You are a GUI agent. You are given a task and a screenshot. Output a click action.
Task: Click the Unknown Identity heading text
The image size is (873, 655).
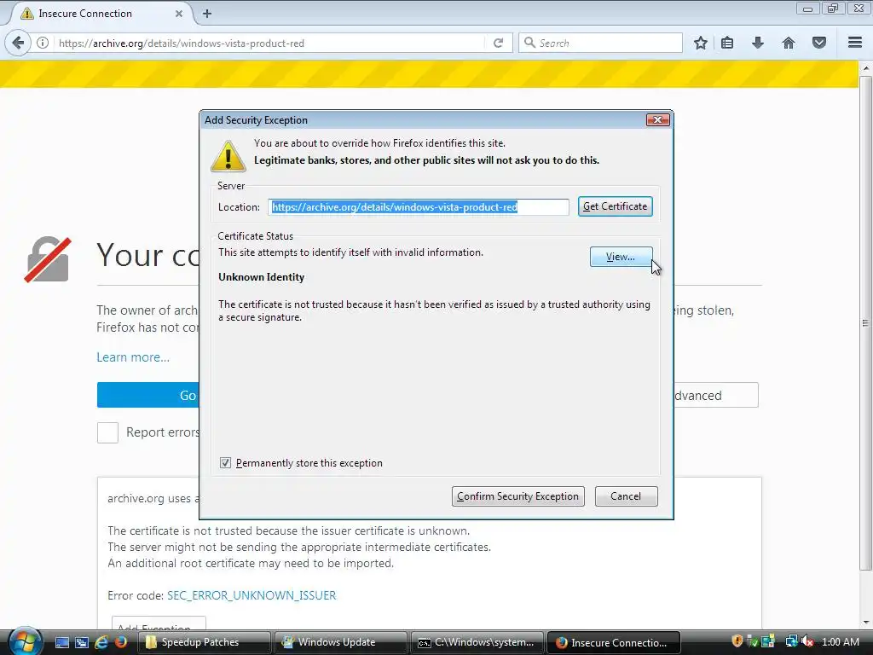(261, 277)
